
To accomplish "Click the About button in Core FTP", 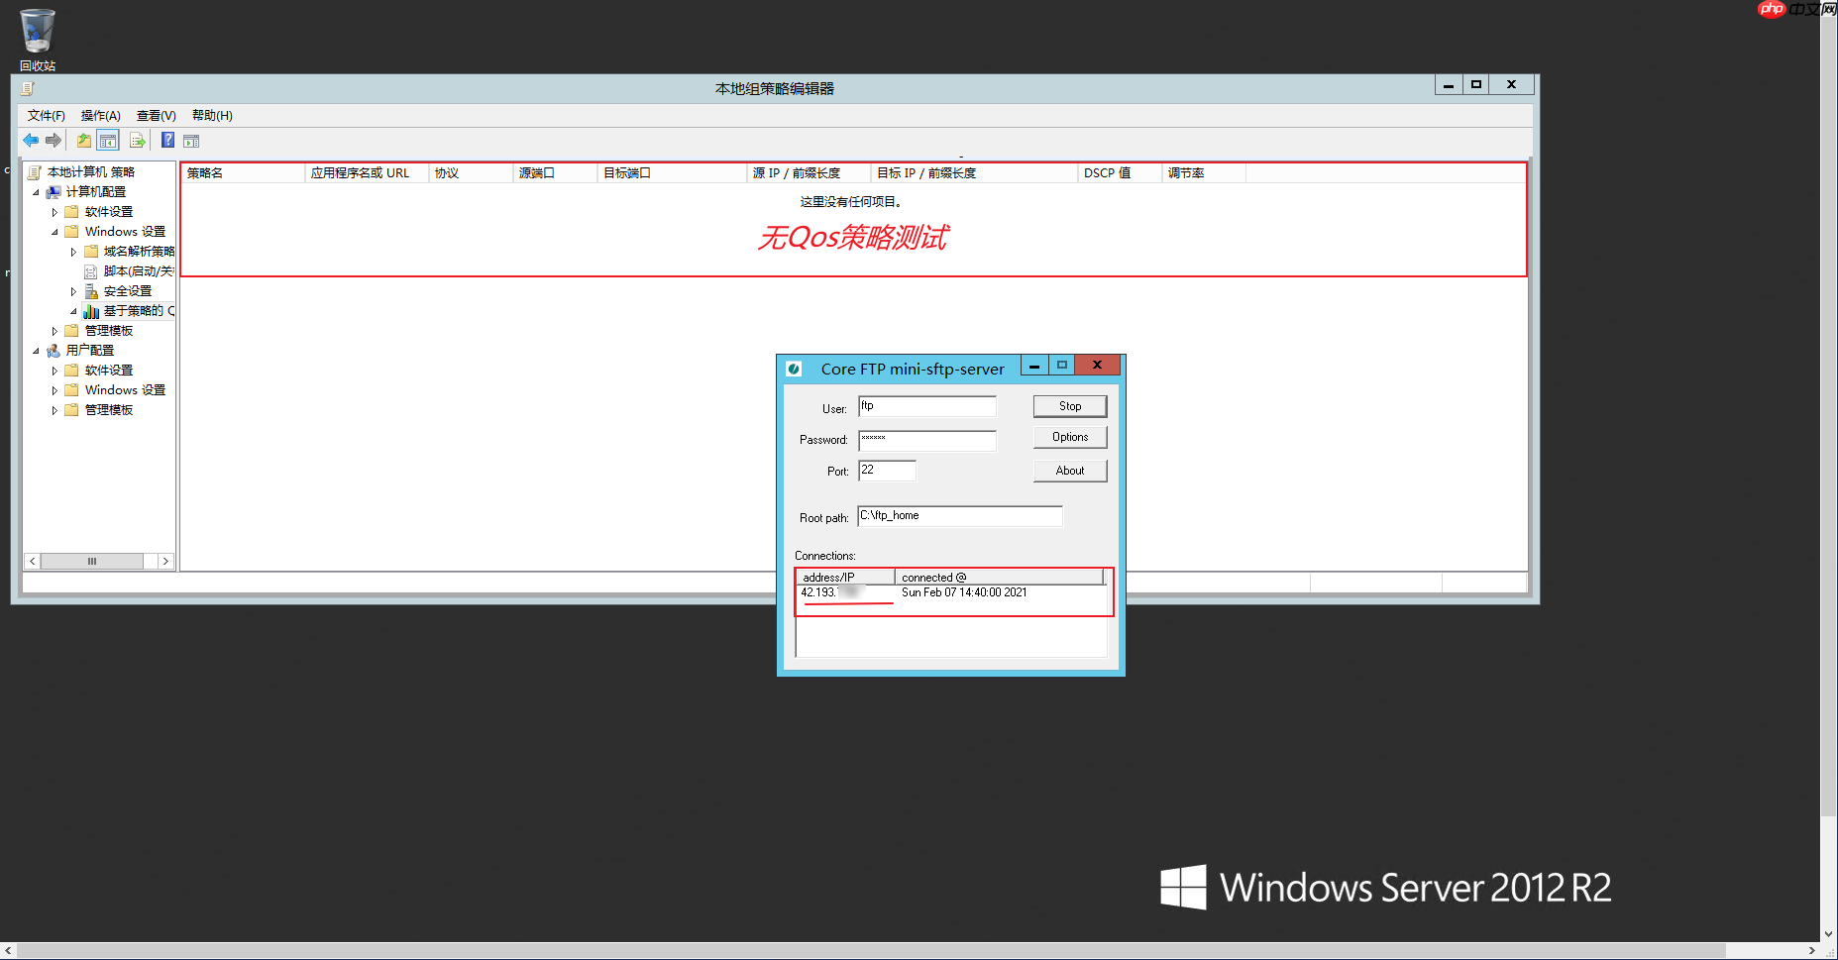I will click(x=1070, y=470).
